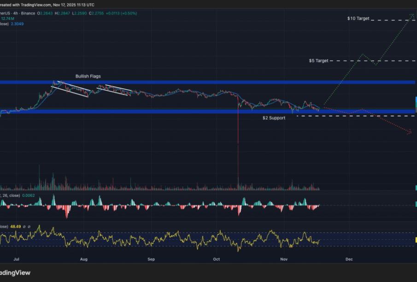Click the green arrowhead at the $10 target
This screenshot has height=282, width=417.
click(x=412, y=16)
